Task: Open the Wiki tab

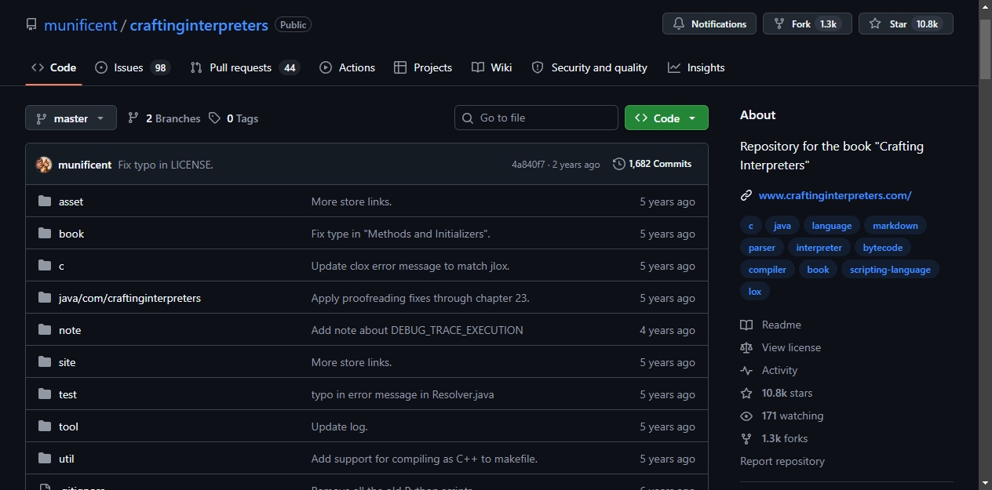Action: (492, 67)
